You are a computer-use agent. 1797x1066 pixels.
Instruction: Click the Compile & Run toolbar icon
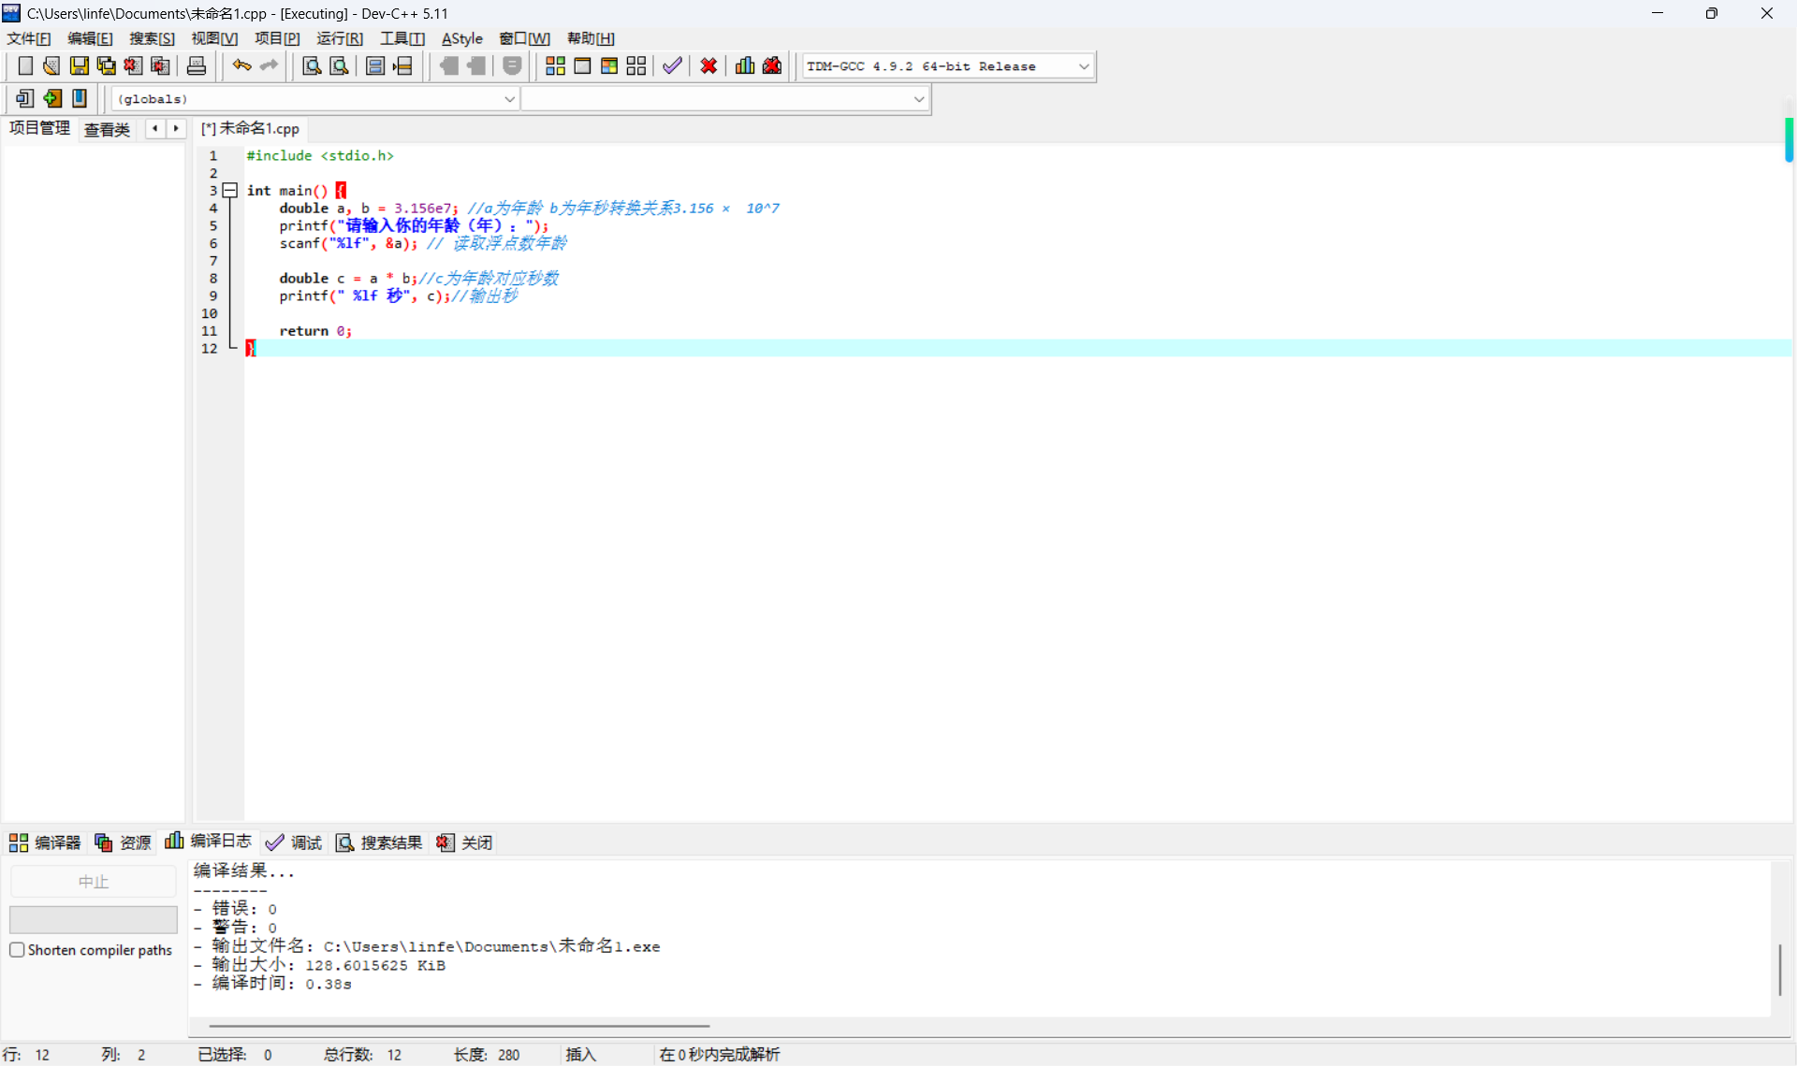point(609,65)
